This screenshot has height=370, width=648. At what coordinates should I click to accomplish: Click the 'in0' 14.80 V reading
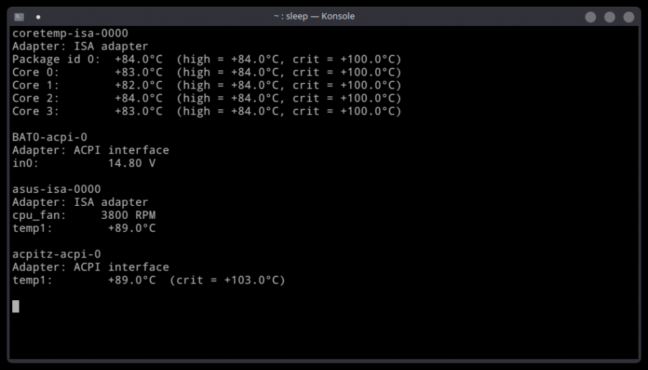tap(132, 163)
